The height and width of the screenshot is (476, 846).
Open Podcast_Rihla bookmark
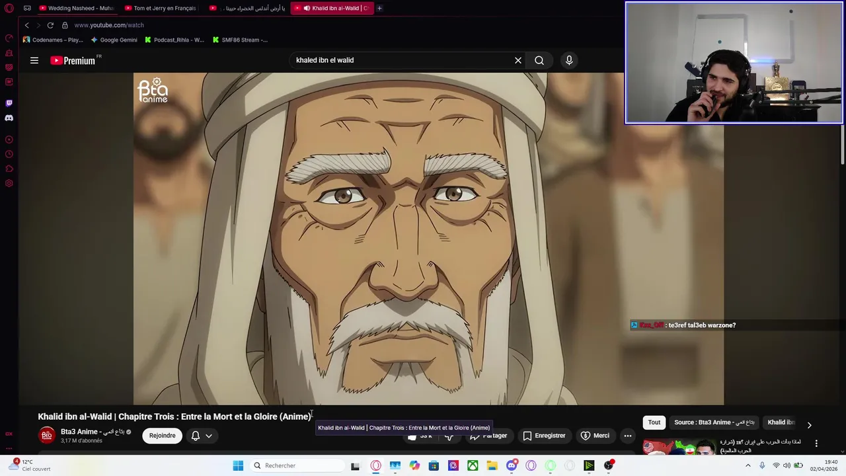(174, 40)
